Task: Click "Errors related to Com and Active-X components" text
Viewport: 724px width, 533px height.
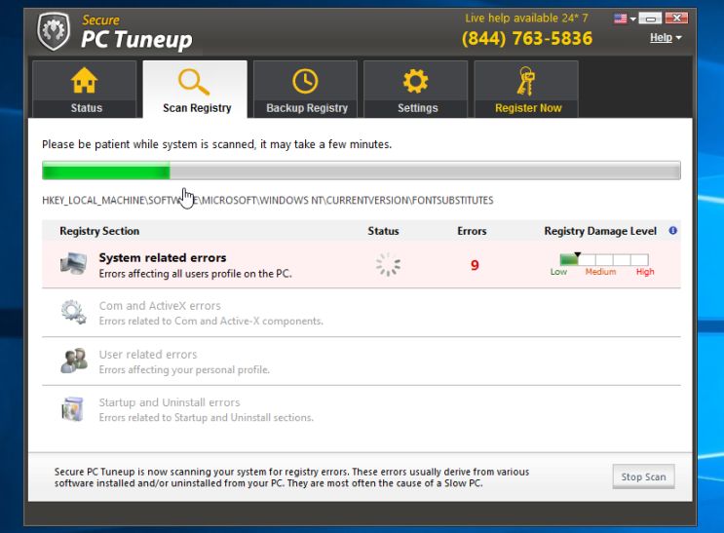Action: [x=211, y=321]
